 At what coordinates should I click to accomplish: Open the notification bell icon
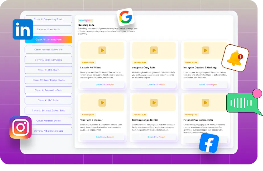(x=235, y=58)
